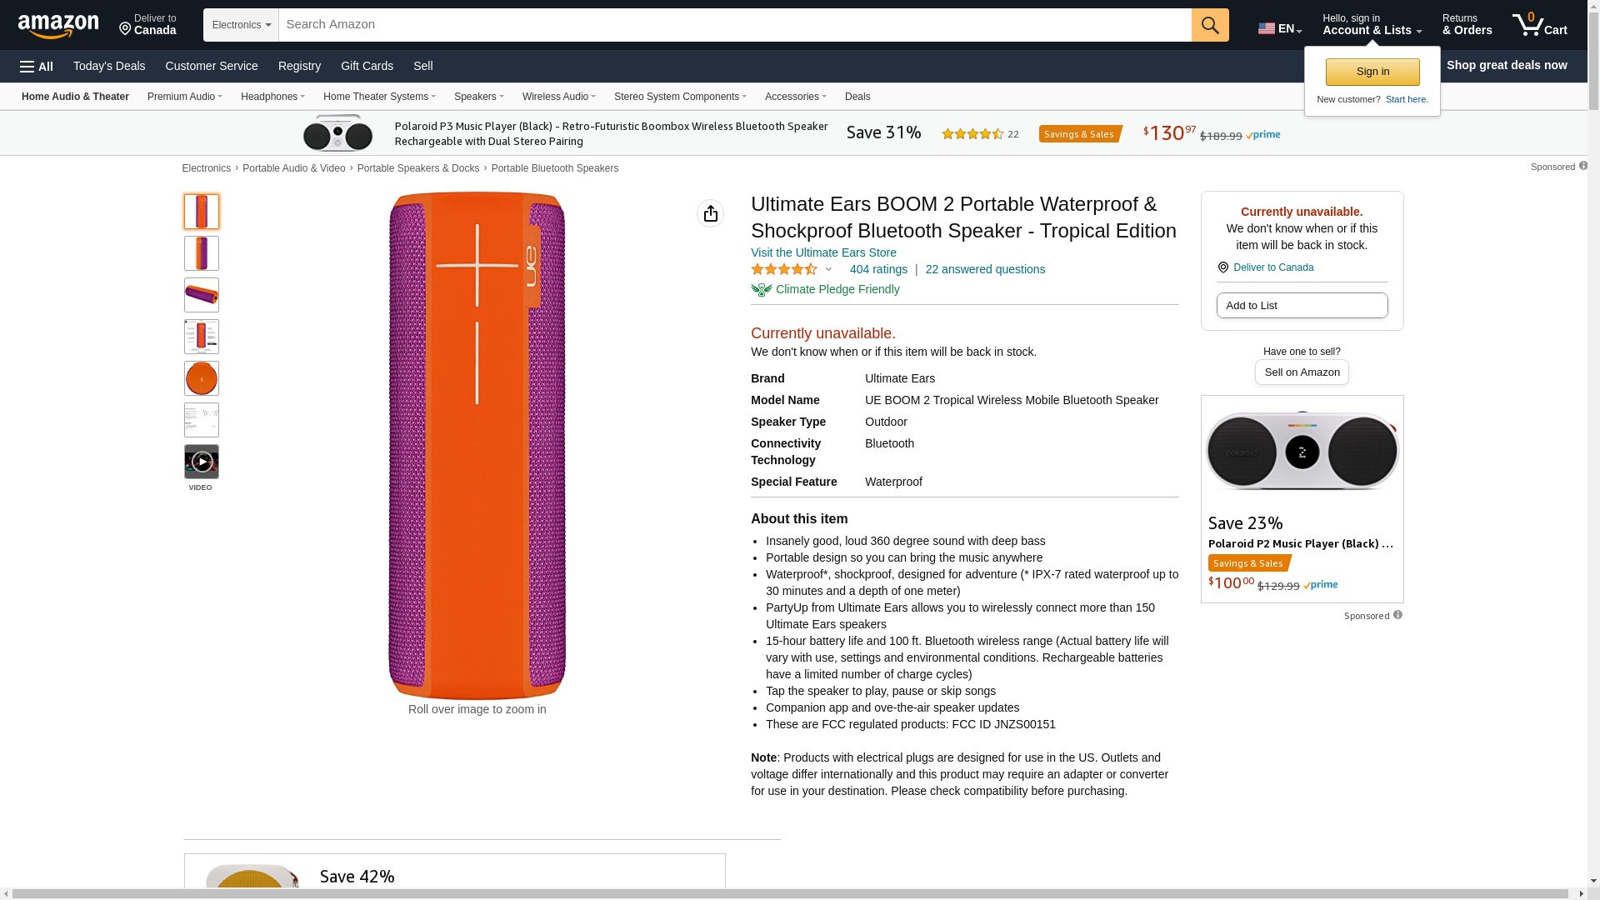Visit the Ultimate Ears Store link

[x=823, y=252]
